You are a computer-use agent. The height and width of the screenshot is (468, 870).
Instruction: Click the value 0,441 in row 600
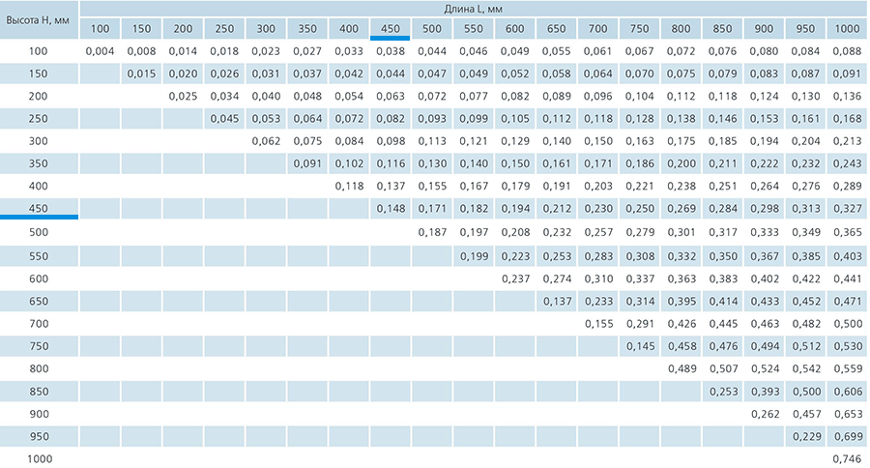847,279
